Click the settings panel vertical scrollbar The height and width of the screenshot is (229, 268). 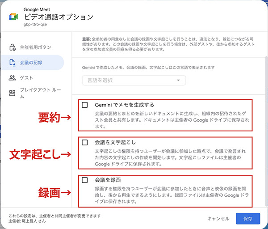click(x=266, y=131)
